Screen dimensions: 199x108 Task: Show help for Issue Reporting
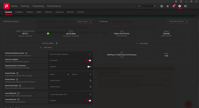click(x=18, y=93)
